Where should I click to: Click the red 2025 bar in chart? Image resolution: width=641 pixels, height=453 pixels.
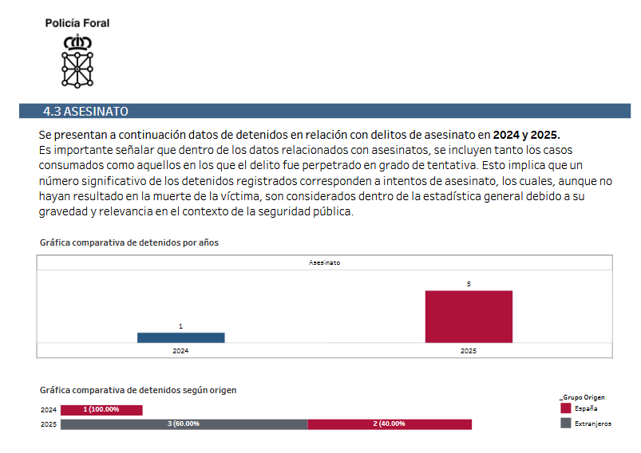click(x=469, y=317)
